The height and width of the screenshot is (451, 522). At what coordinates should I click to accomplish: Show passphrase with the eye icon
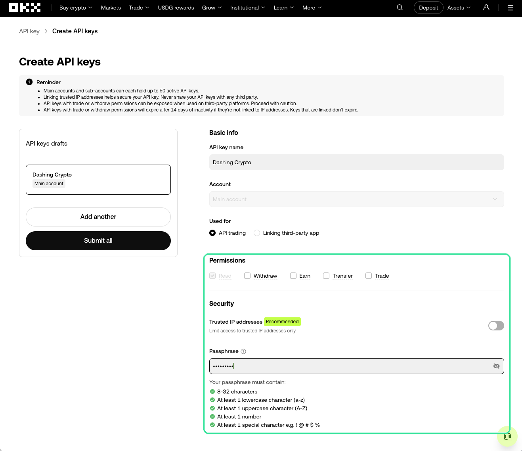coord(496,366)
